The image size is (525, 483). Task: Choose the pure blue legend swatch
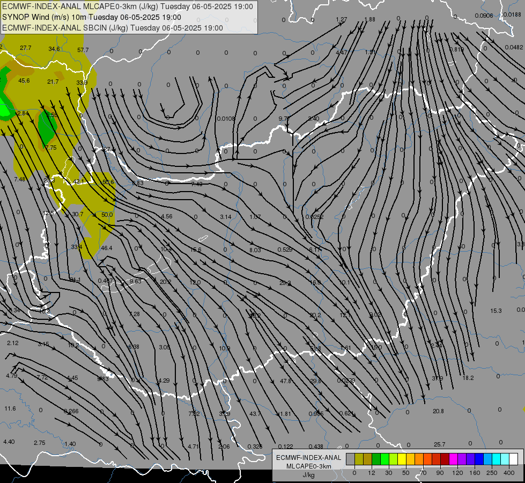click(x=479, y=459)
